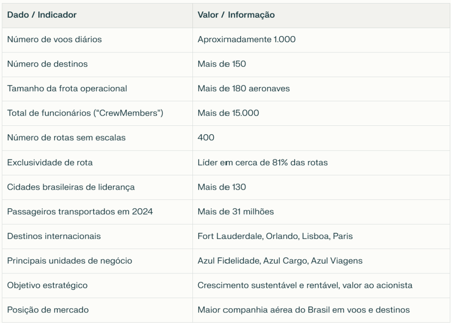
Task: Select the "Destinos internacionais" row label
Action: click(x=54, y=236)
